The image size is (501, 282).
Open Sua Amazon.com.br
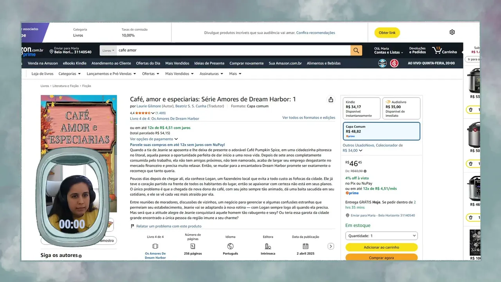[x=285, y=63]
